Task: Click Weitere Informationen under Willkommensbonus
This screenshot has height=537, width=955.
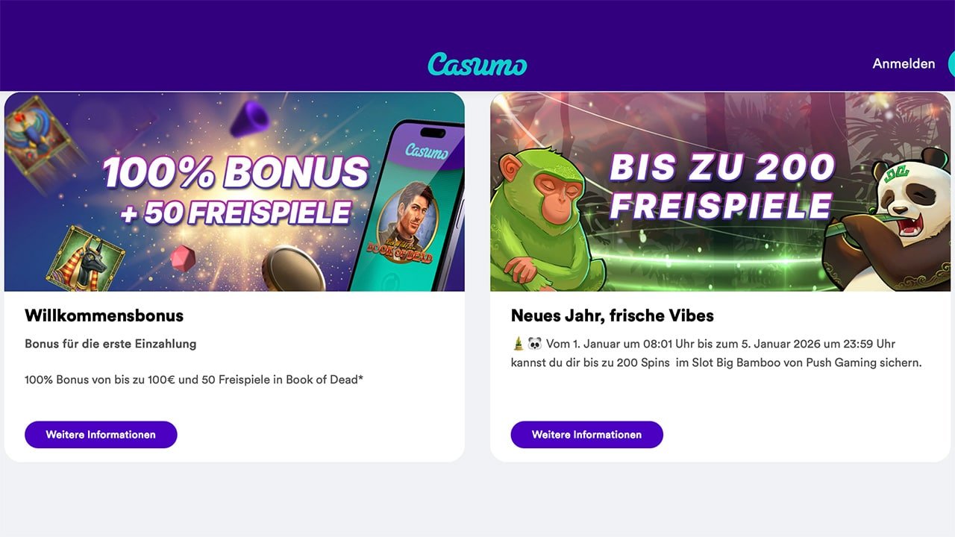Action: [x=101, y=435]
